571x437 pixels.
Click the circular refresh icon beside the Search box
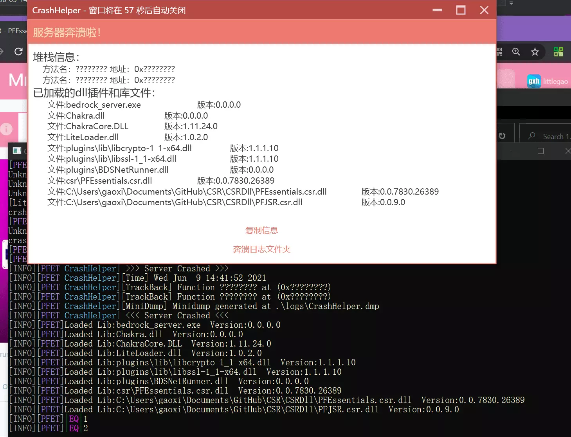502,136
